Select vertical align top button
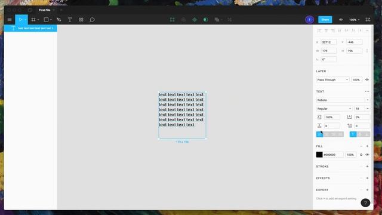 [x=353, y=134]
